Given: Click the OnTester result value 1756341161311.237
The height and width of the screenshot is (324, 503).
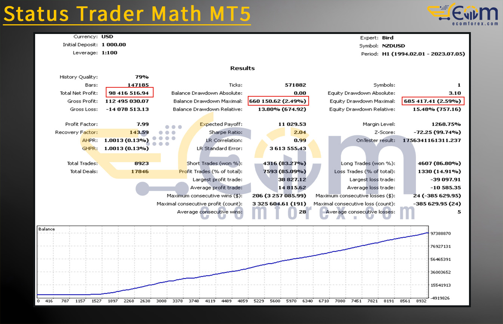Looking at the screenshot, I should coord(432,140).
